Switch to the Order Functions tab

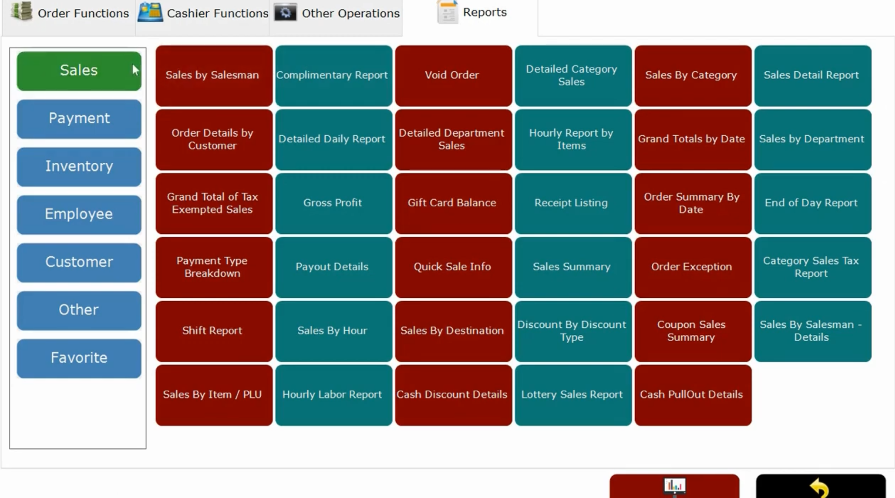click(82, 13)
